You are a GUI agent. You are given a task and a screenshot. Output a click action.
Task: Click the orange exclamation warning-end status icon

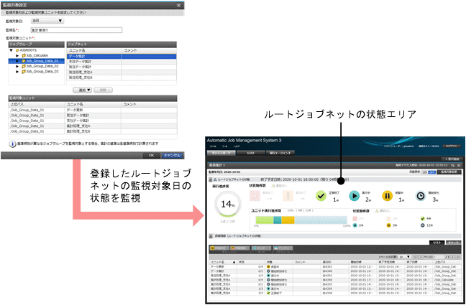pos(288,196)
